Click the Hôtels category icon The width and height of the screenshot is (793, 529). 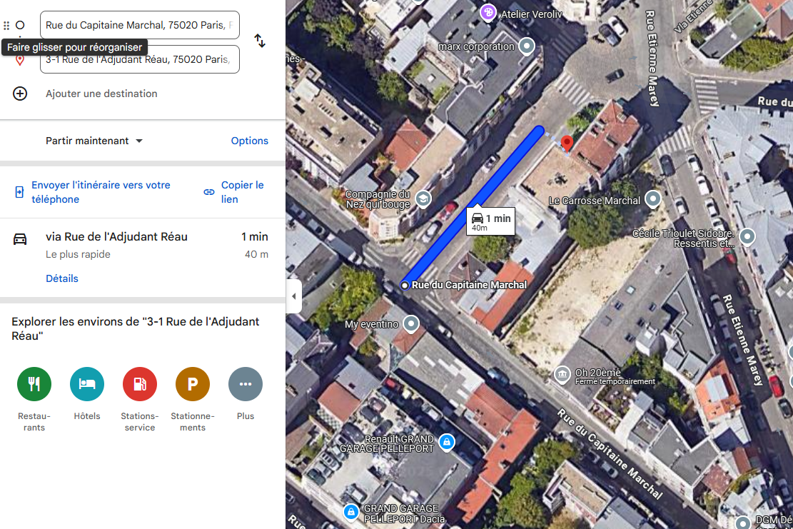point(87,384)
